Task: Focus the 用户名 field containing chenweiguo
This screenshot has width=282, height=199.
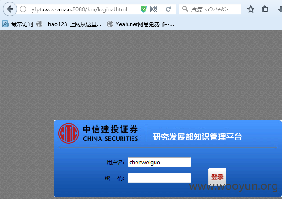Action: click(160, 162)
